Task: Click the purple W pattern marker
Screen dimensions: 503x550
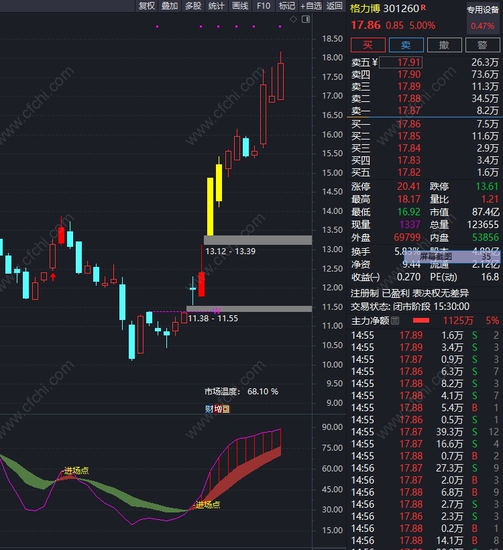Action: point(217,311)
